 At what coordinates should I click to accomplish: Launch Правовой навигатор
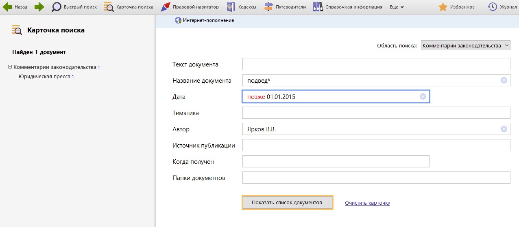pos(190,7)
